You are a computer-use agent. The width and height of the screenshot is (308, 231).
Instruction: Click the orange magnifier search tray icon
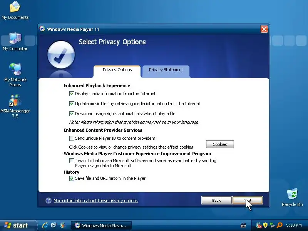tap(280, 225)
